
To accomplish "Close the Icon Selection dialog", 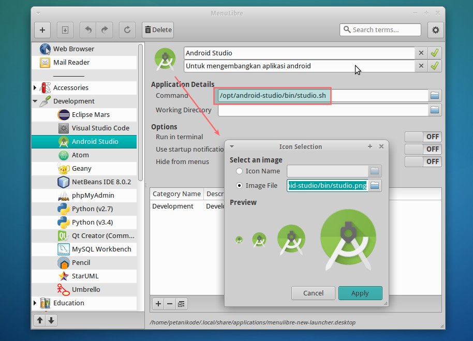I will tap(381, 146).
